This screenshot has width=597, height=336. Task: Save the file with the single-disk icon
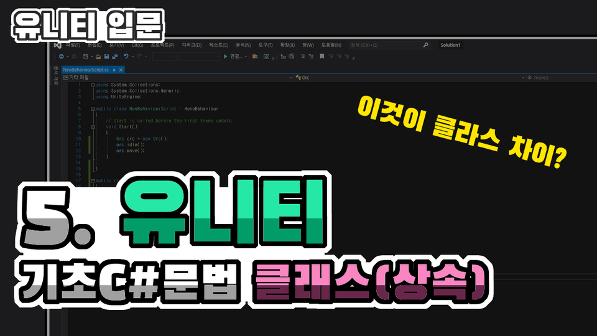tap(106, 57)
